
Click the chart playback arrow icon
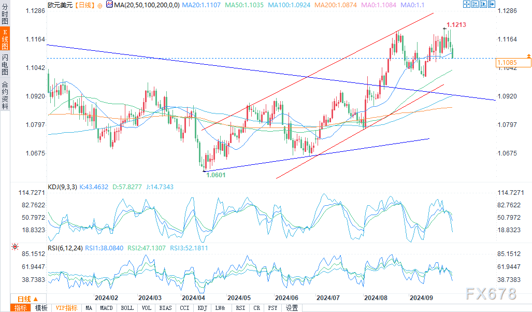[483, 5]
